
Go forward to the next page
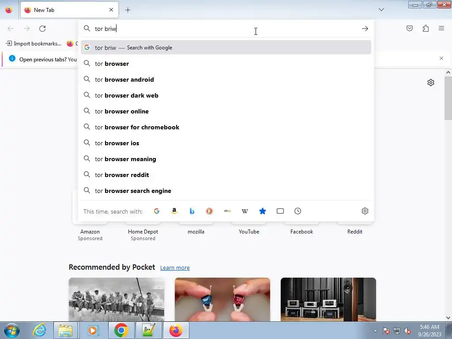pyautogui.click(x=26, y=29)
